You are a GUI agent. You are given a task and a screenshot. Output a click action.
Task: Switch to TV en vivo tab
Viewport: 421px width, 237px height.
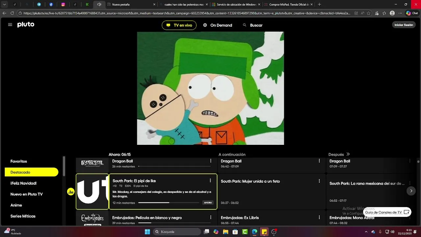click(179, 25)
